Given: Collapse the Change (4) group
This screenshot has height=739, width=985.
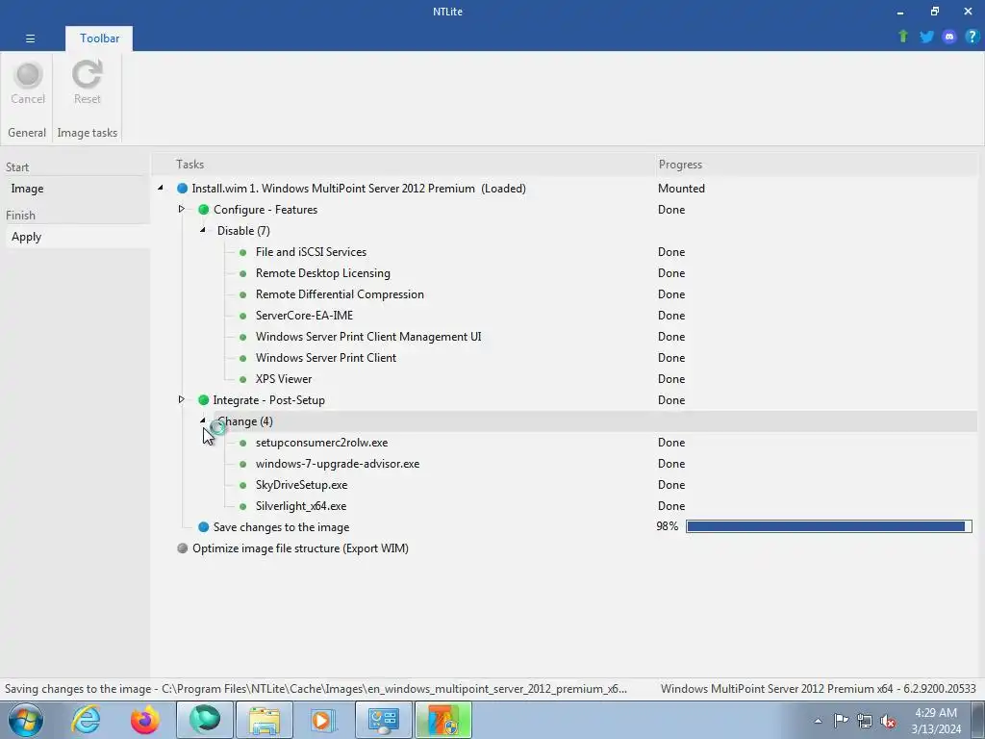Looking at the screenshot, I should coord(203,420).
